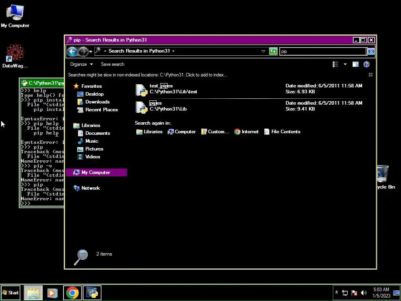Search again in Libraries
Screen dimensions: 401x301
150,132
